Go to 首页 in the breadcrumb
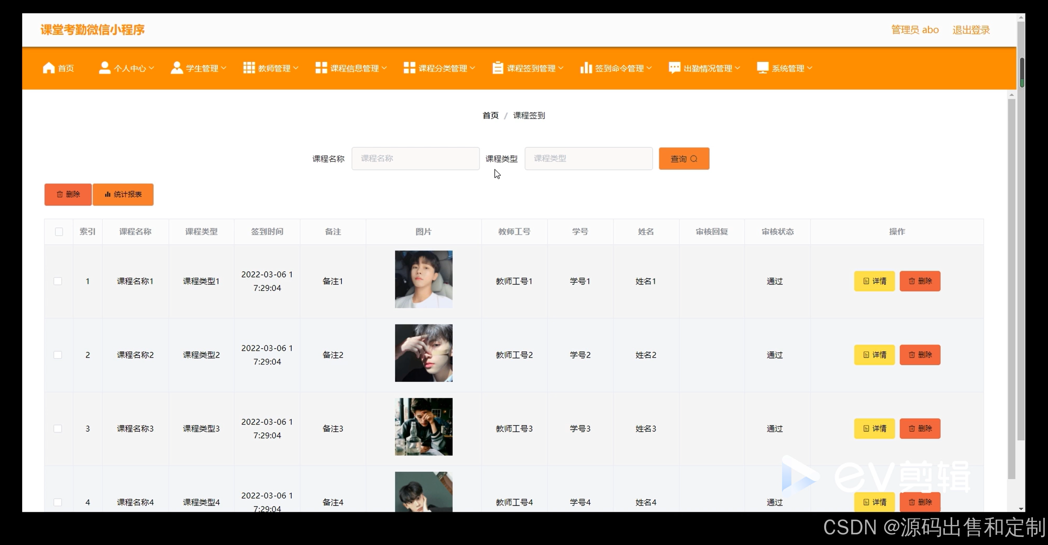The width and height of the screenshot is (1048, 545). click(490, 116)
